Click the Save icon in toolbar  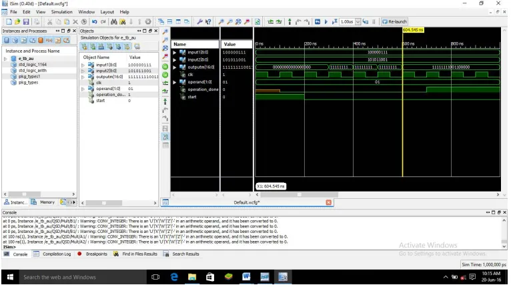point(26,22)
